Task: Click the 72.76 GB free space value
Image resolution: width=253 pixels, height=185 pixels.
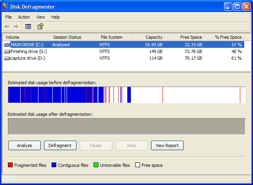Action: click(x=193, y=51)
